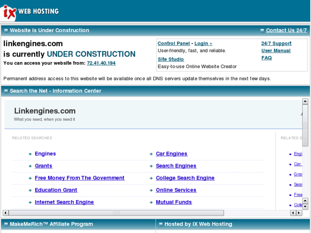Click the Linkengines.com heading
Viewport: 311px width, 233px height.
pos(45,111)
